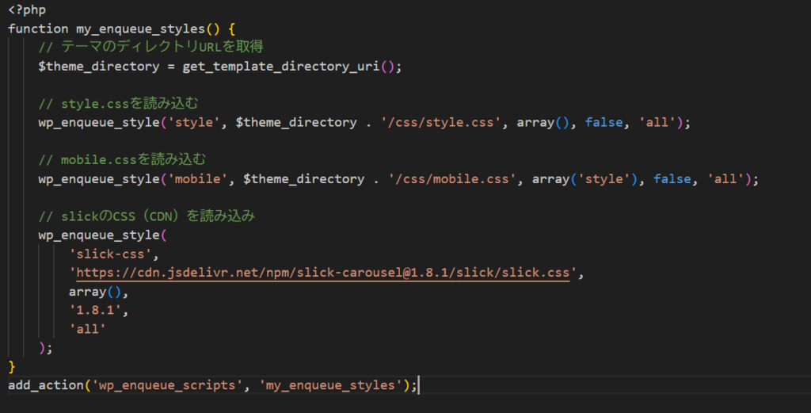Screen dimensions: 811x413
Task: Click 'my_enqueue_styles' string inside add_action
Action: coord(332,386)
